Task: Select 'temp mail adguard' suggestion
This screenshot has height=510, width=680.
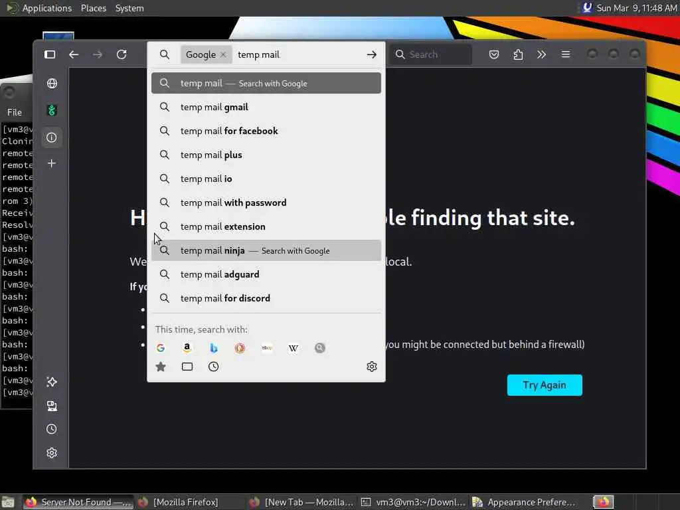Action: (266, 274)
